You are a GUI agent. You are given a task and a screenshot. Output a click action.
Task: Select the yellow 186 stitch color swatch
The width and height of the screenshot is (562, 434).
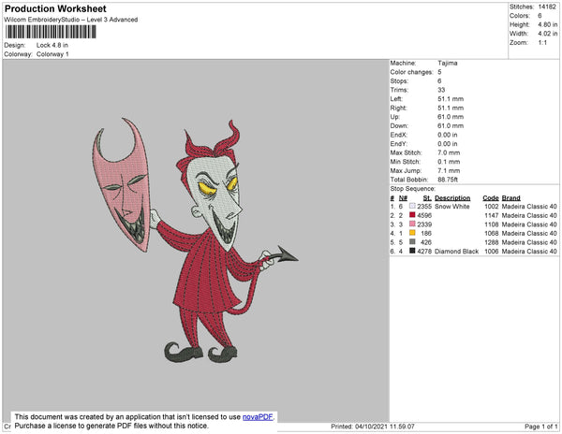click(x=412, y=233)
